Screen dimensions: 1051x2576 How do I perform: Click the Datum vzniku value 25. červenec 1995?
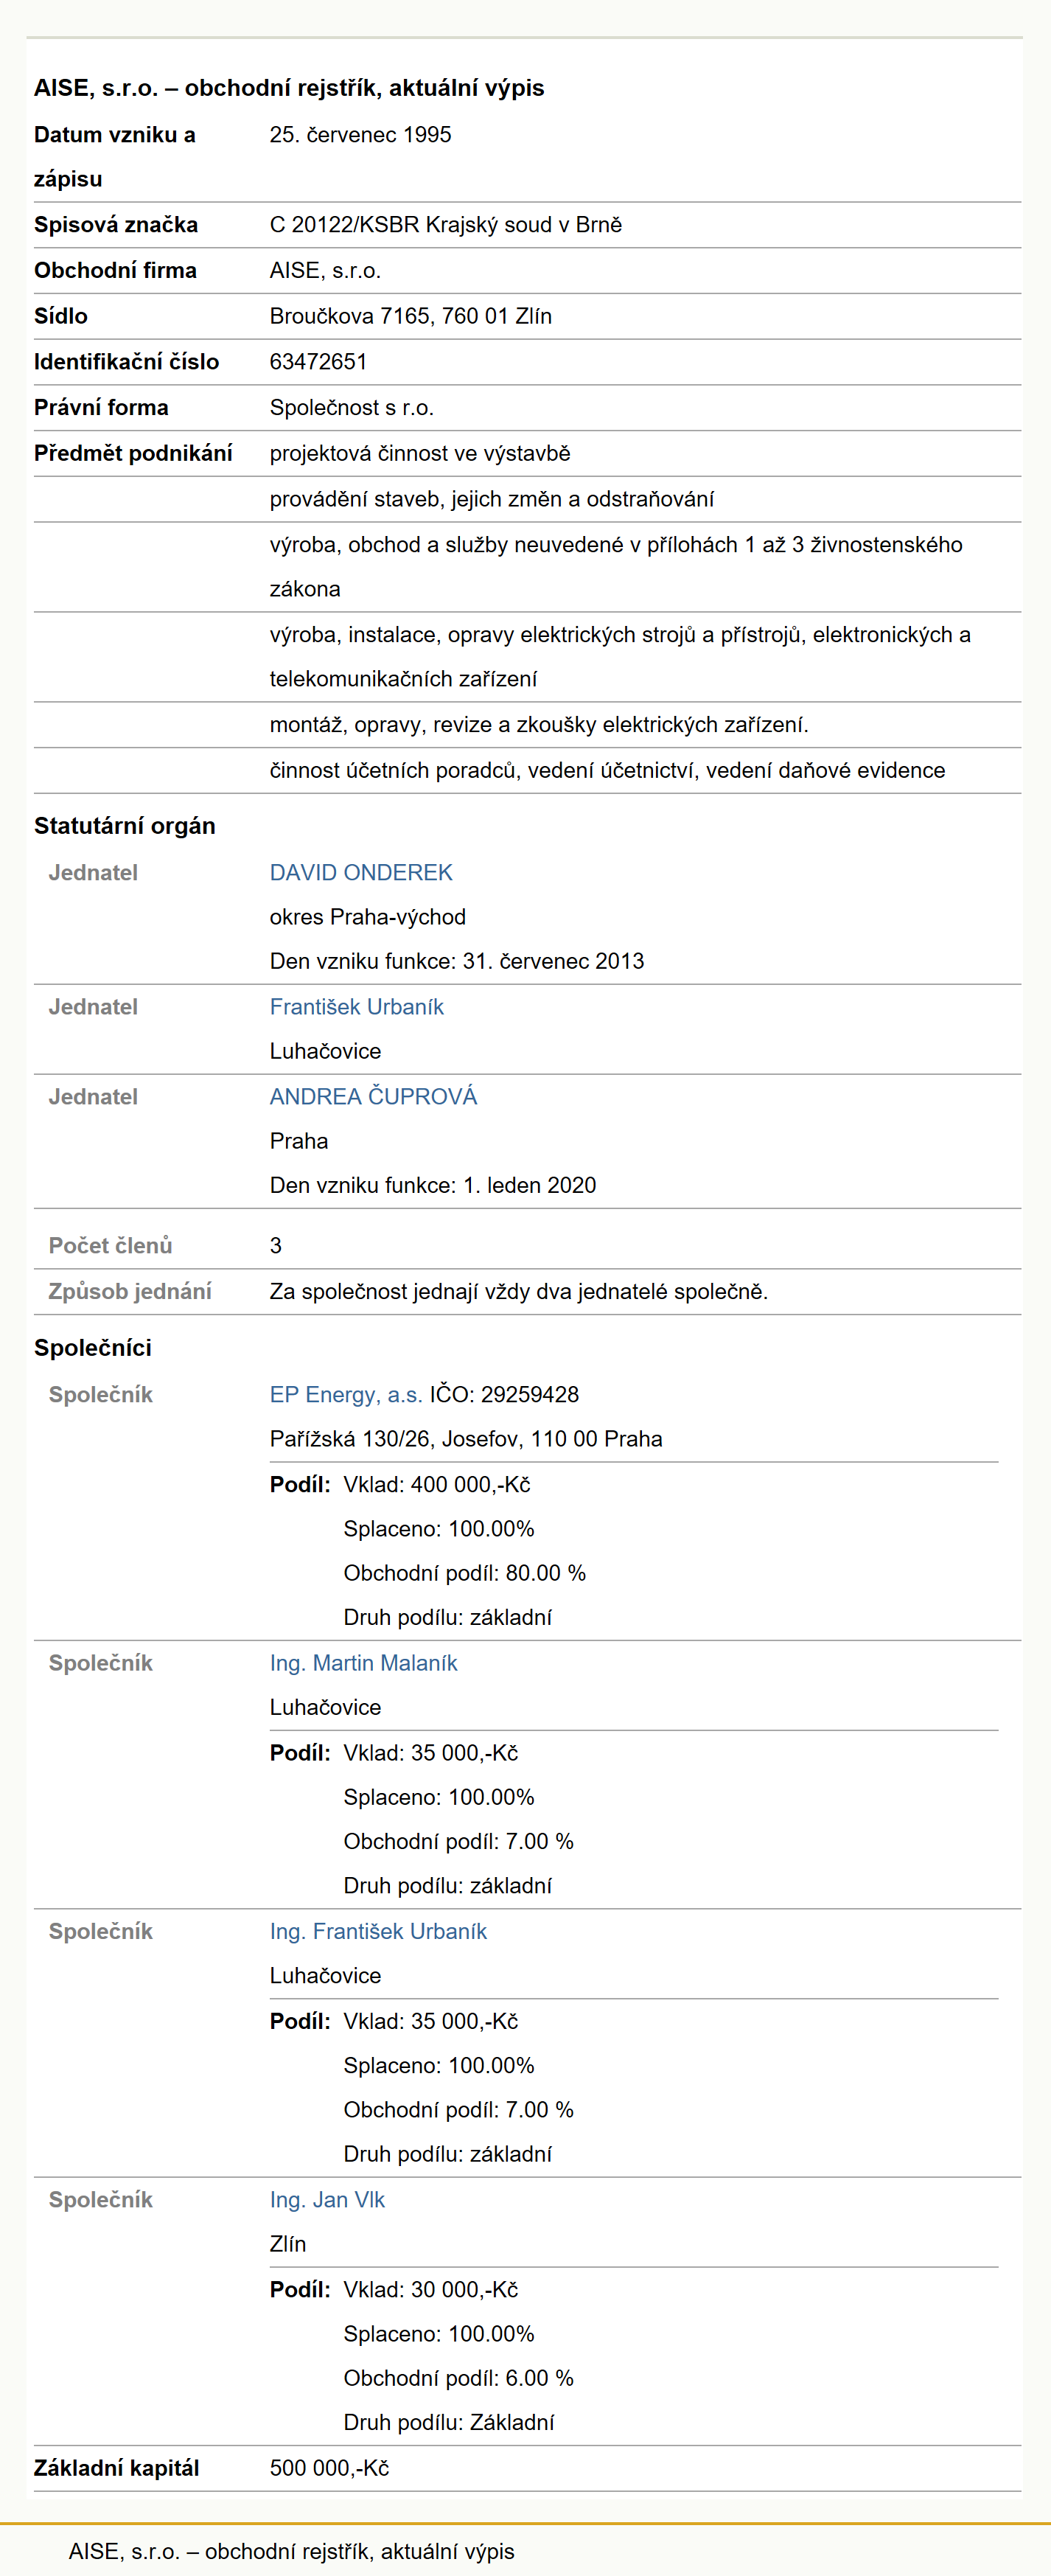[x=360, y=134]
